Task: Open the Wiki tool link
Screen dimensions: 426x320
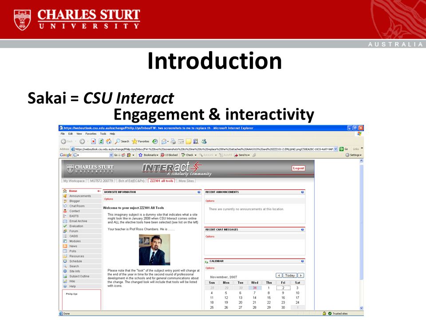Action: [x=72, y=281]
